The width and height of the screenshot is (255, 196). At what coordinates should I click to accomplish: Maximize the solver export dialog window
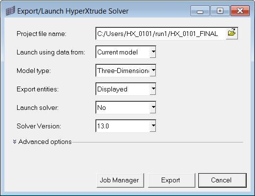(220, 11)
